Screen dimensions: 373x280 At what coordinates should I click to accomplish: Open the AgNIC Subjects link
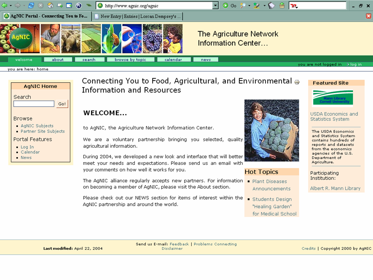coord(37,126)
